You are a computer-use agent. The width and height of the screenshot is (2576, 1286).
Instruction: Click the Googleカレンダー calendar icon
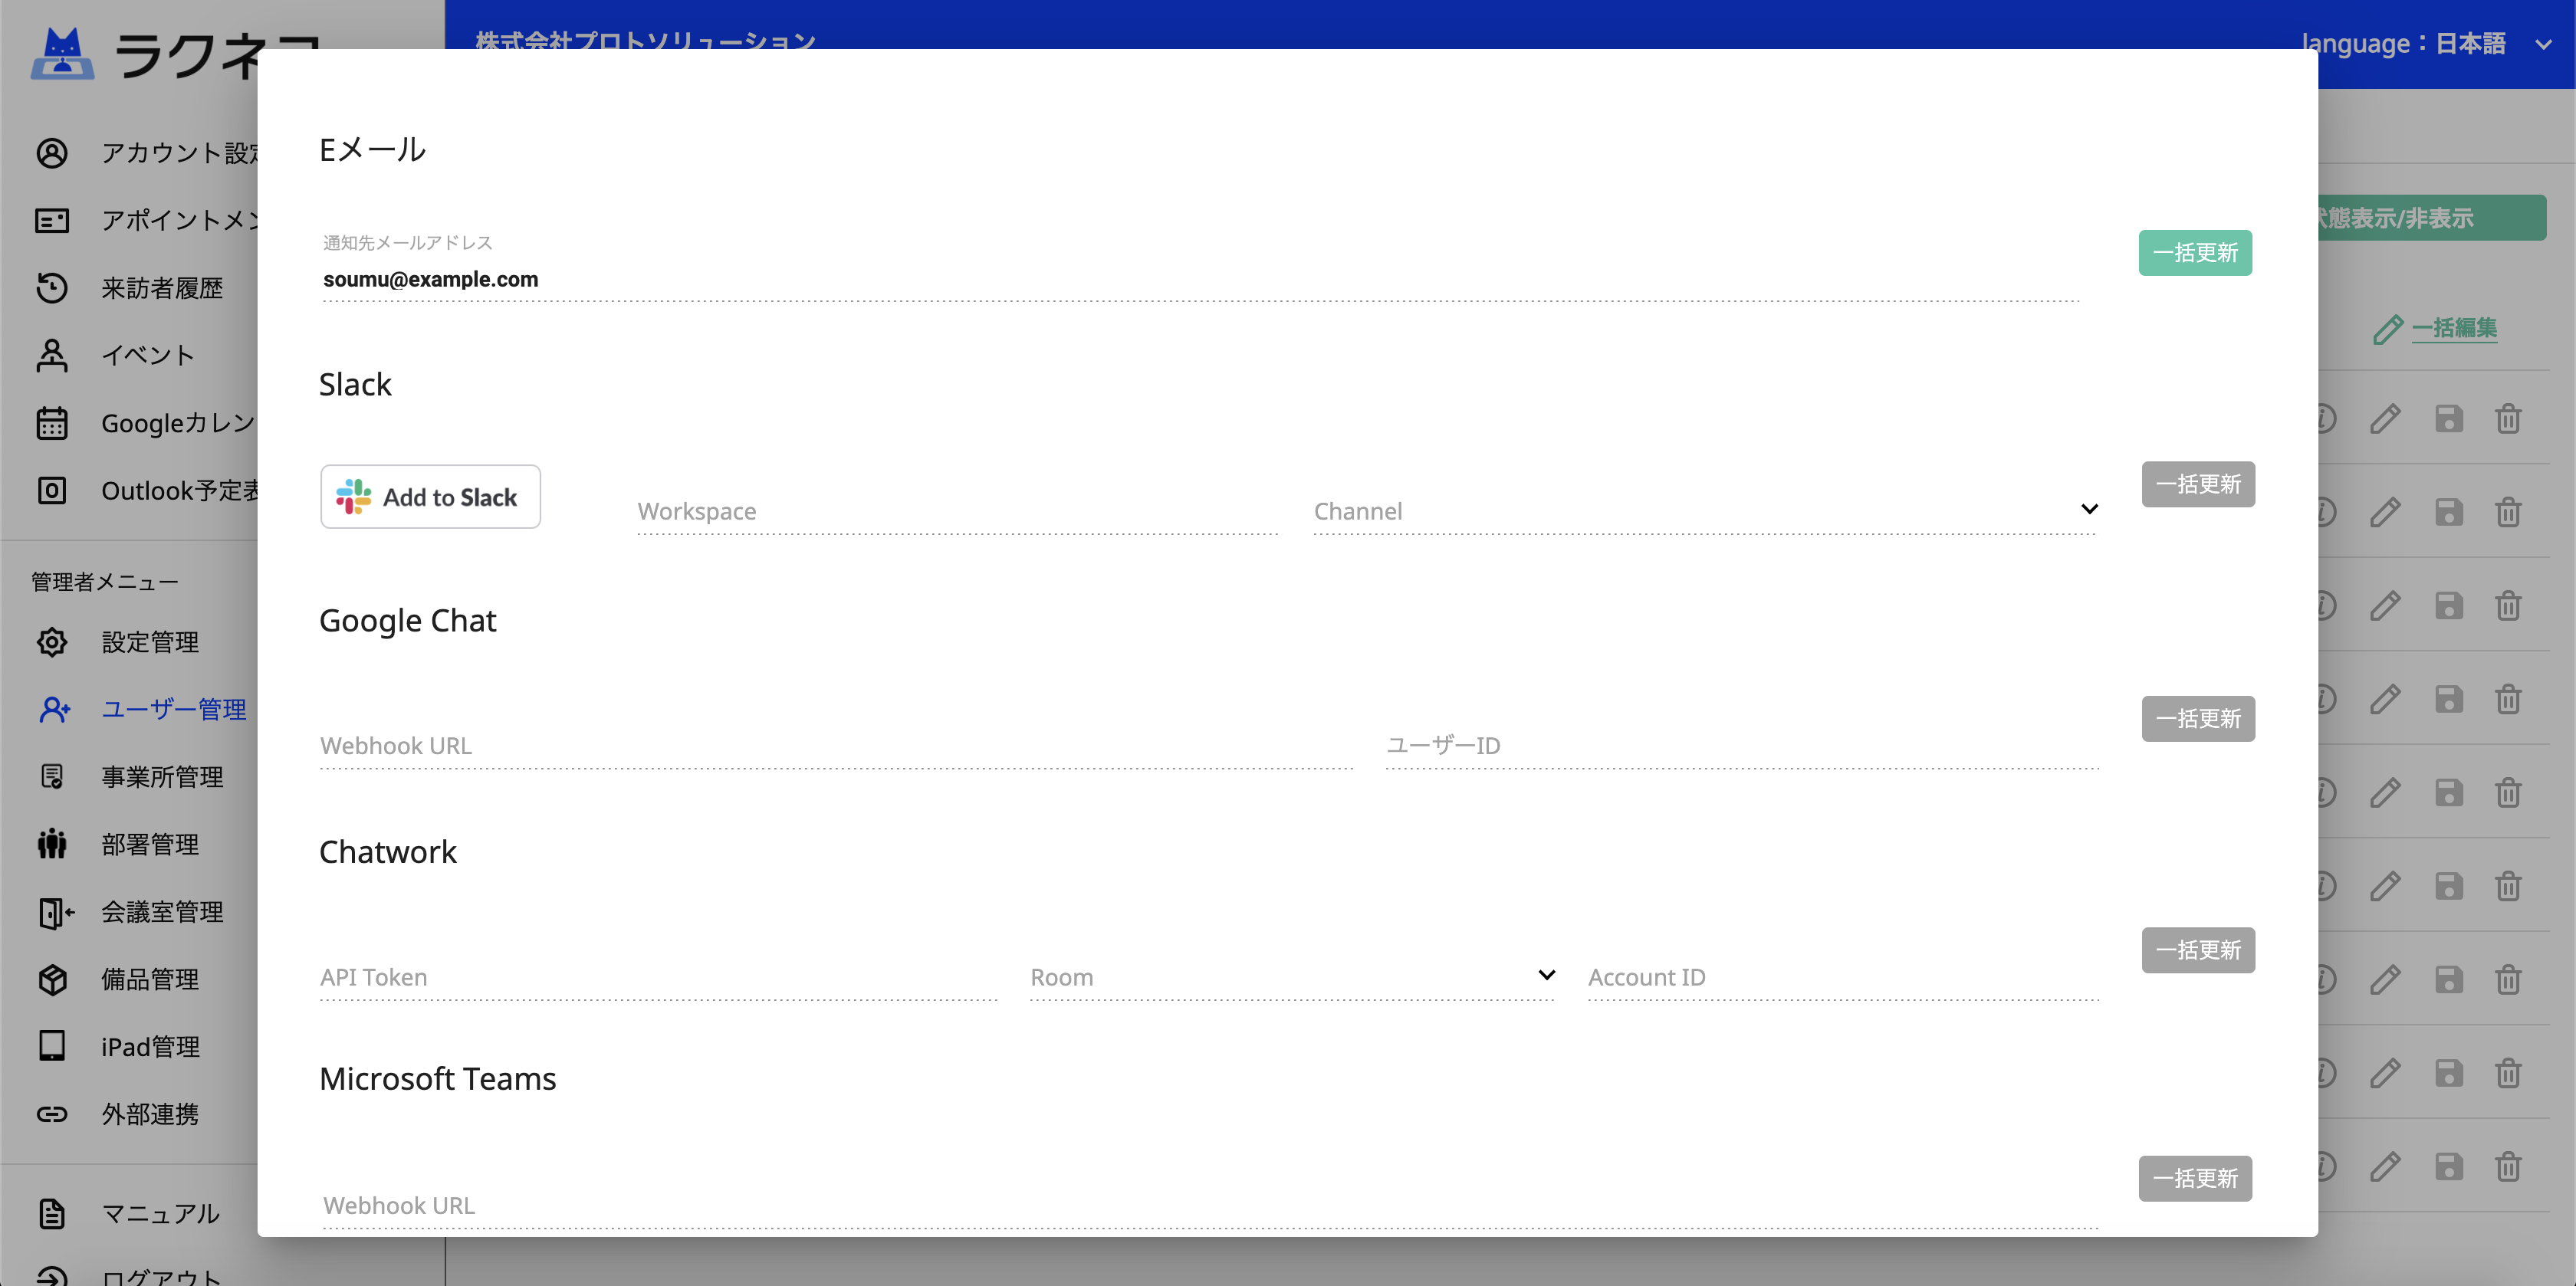(52, 423)
